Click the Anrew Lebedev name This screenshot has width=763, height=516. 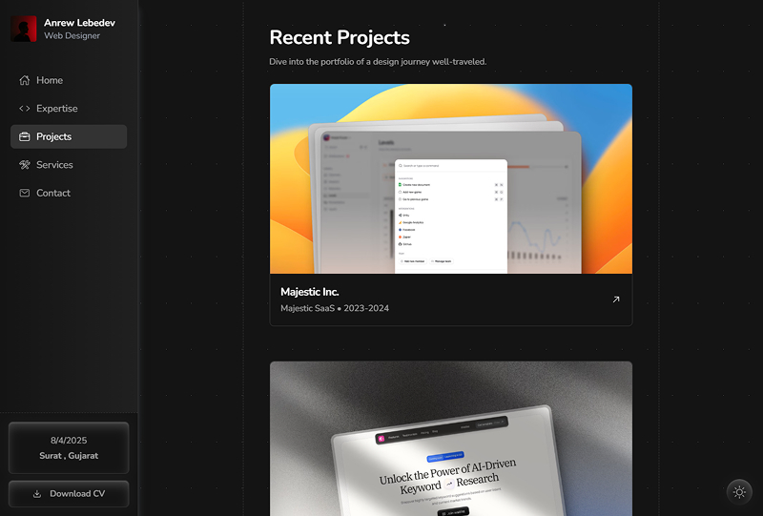(x=79, y=23)
